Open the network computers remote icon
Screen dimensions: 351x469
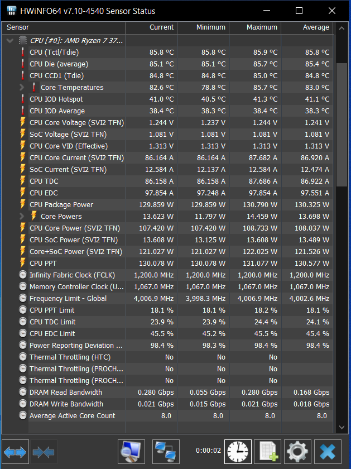click(x=166, y=452)
